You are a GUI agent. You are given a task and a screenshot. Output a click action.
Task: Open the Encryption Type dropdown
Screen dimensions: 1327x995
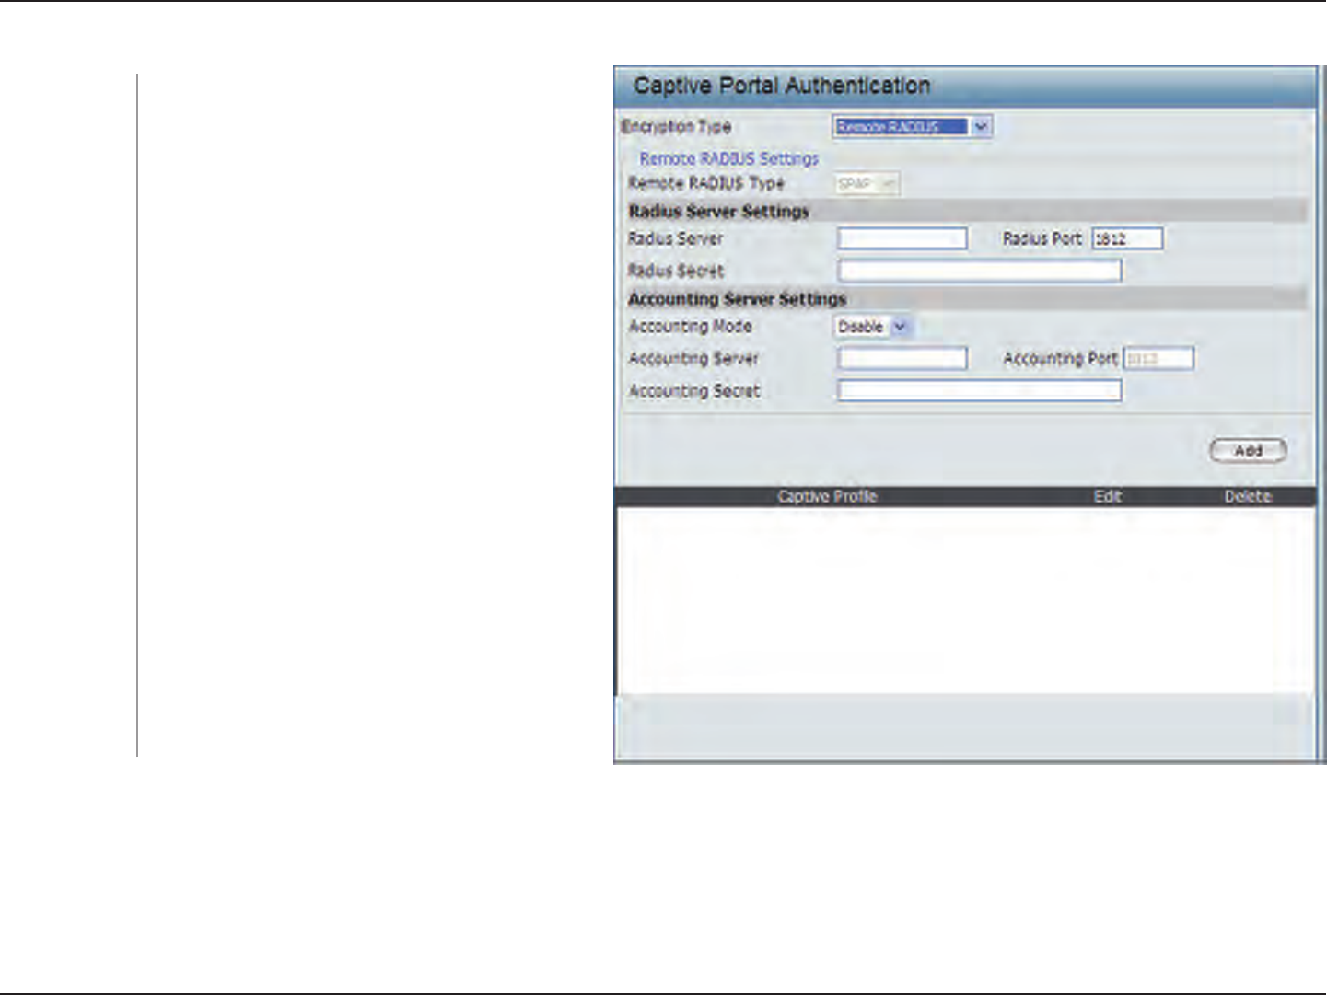coord(912,127)
